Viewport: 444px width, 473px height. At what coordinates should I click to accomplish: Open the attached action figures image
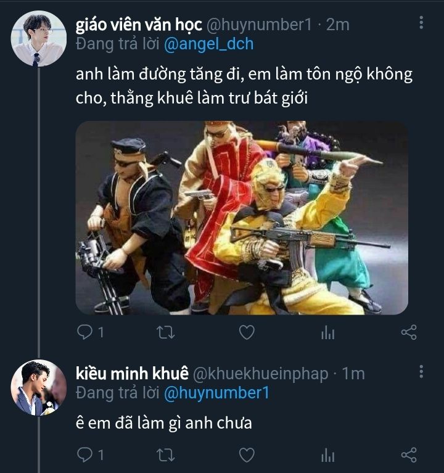241,218
